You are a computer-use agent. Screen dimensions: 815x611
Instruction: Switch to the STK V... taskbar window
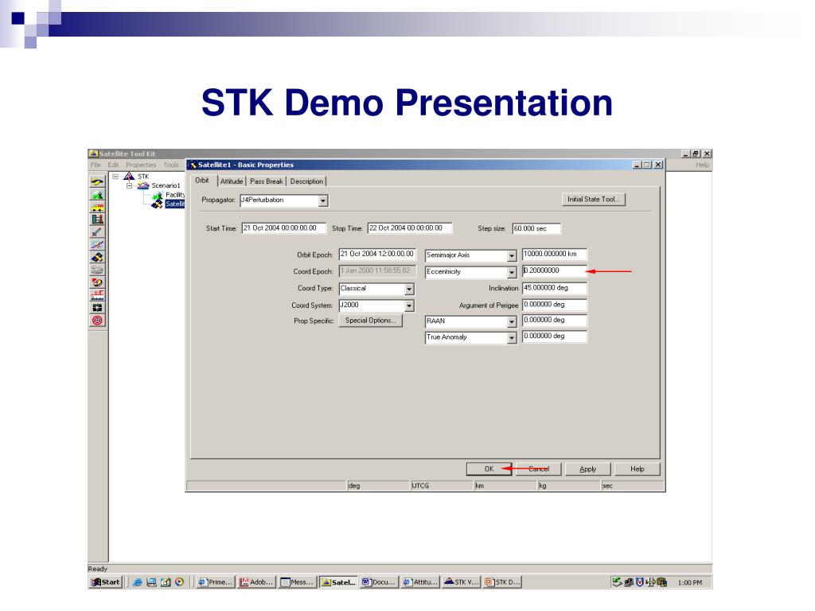tap(461, 582)
